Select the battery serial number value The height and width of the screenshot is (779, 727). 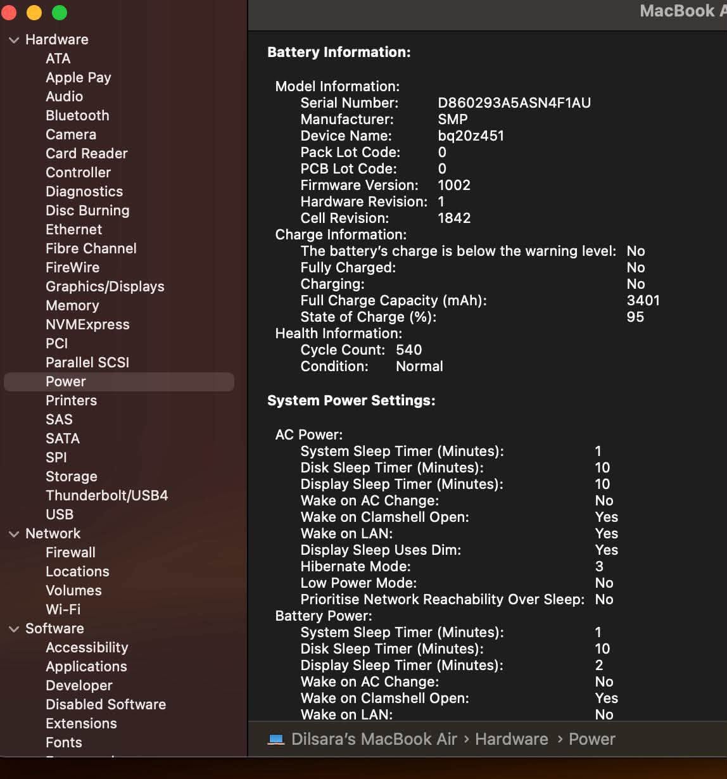click(x=514, y=103)
